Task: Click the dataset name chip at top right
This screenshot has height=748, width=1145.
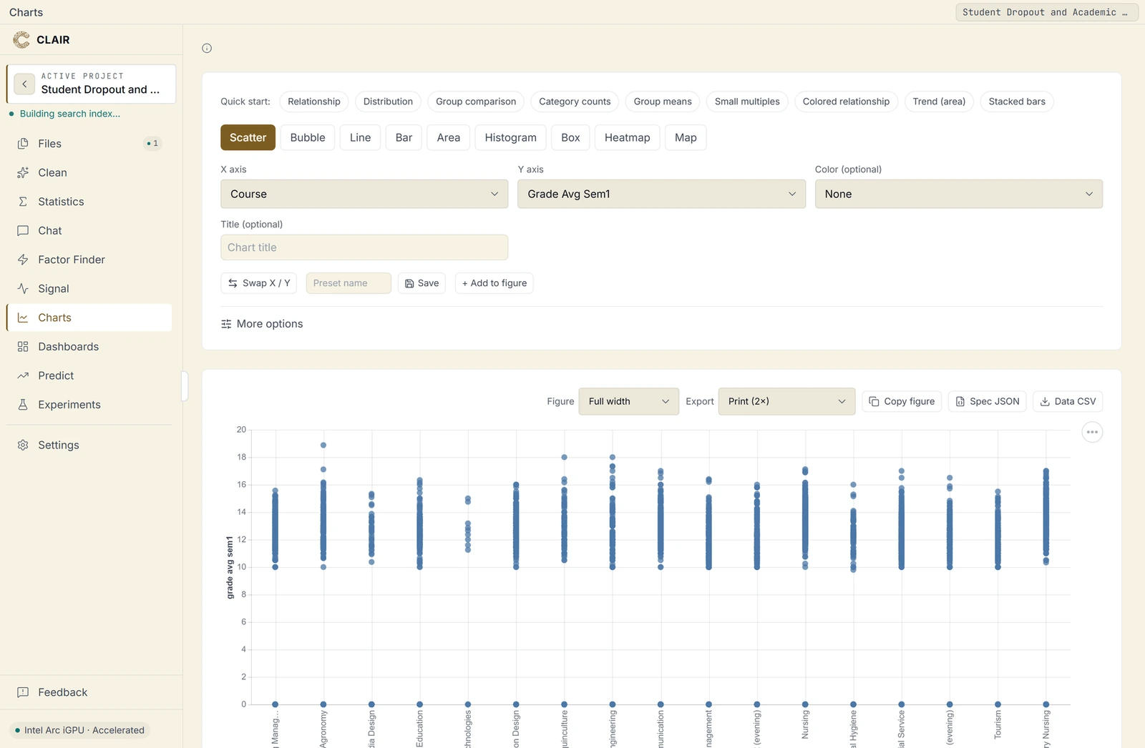Action: pos(1046,12)
